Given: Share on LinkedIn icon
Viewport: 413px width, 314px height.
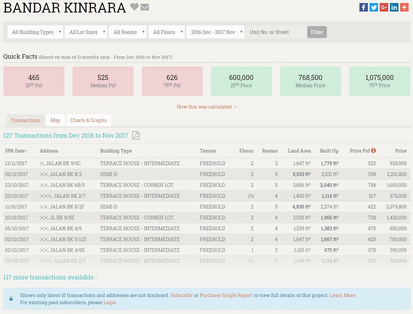Looking at the screenshot, I should (x=394, y=7).
